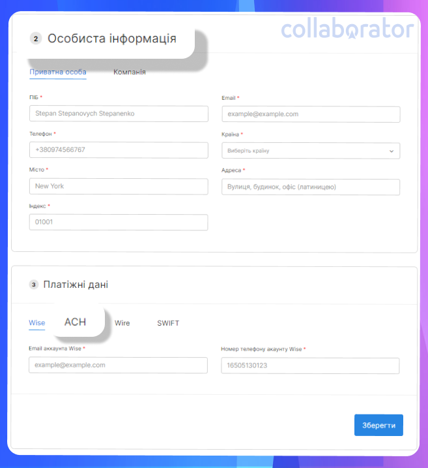Focus the personal Email field
Viewport: 428px width, 468px height.
click(x=311, y=114)
